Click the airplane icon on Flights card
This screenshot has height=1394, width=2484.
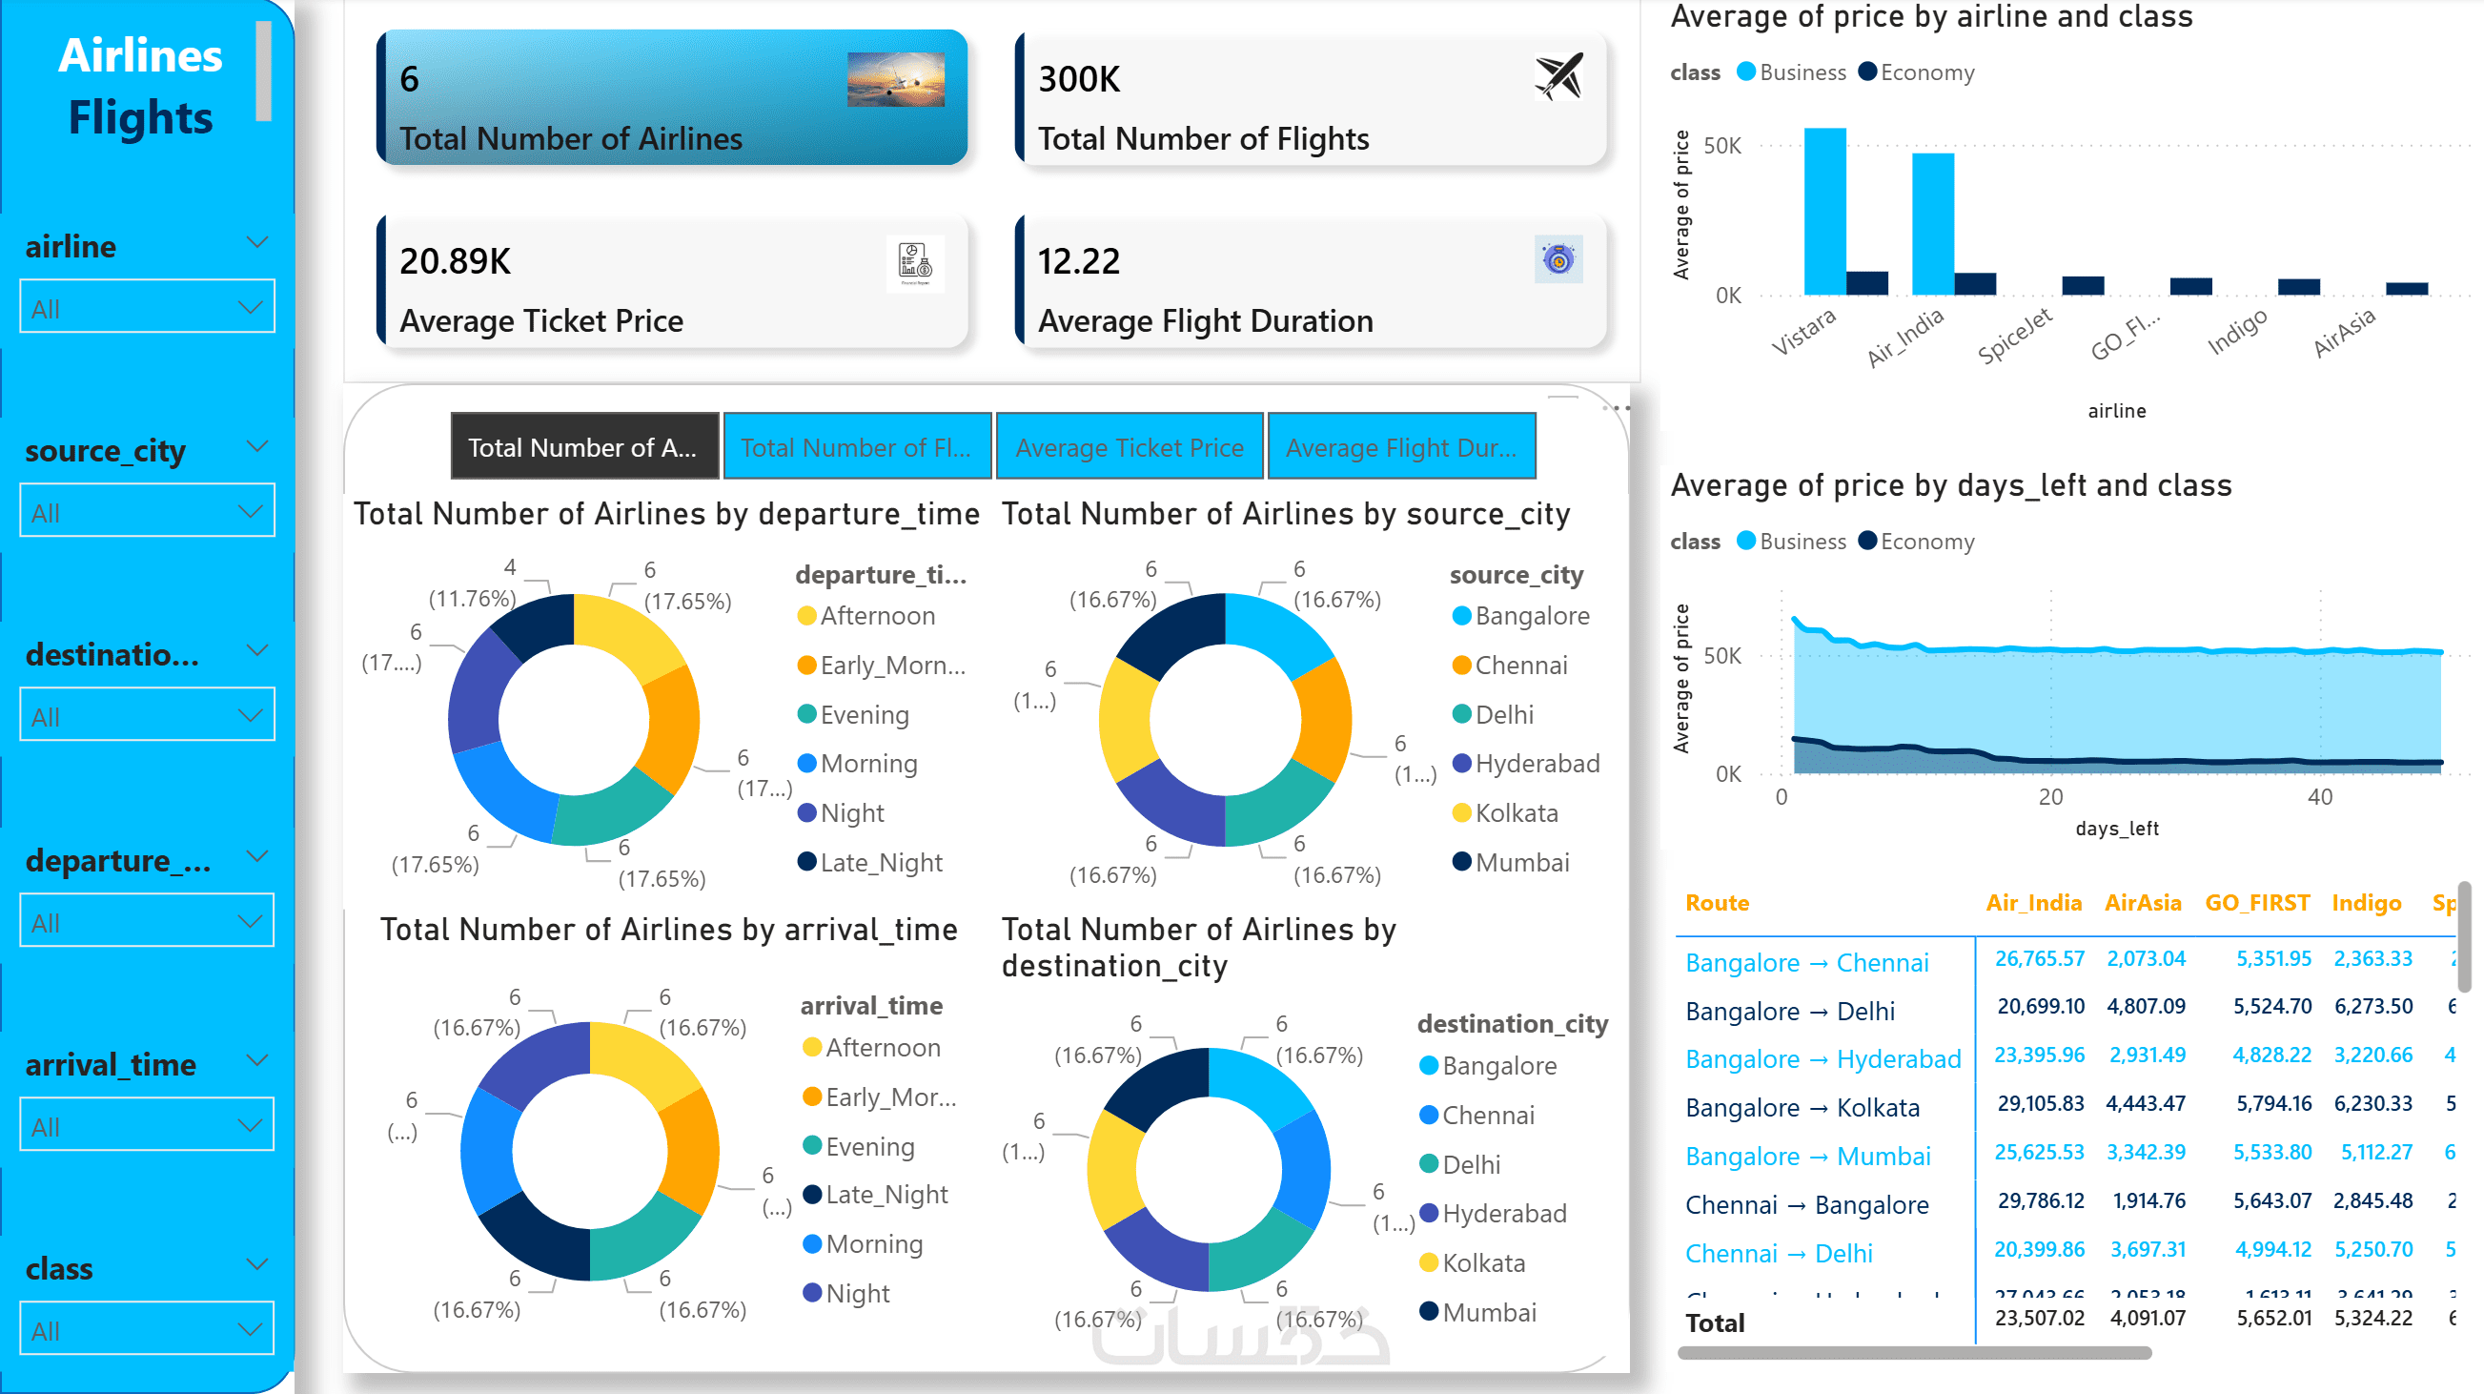1558,77
